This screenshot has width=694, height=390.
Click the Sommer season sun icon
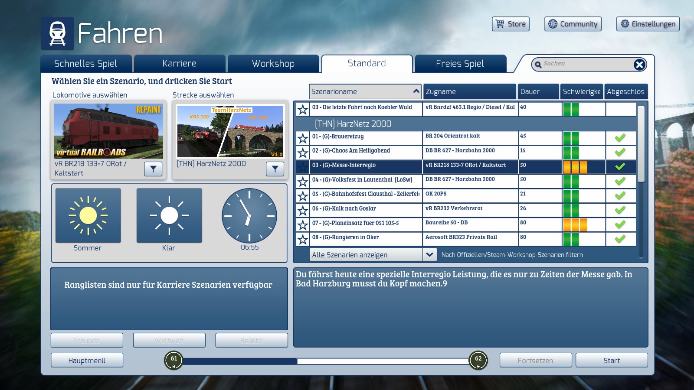pos(88,215)
